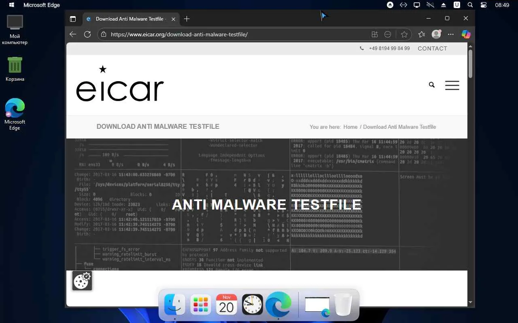Open the tab actions menu icon in Edge
This screenshot has height=323, width=518.
[x=73, y=19]
